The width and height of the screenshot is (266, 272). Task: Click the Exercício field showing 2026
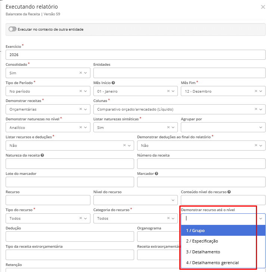135,55
